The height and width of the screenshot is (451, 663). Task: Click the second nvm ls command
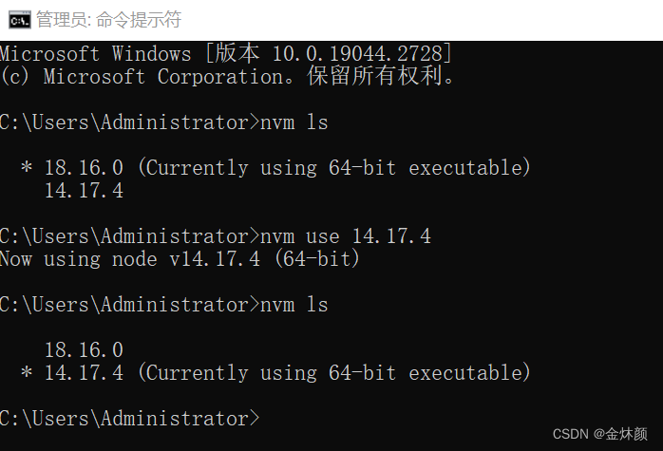[294, 305]
